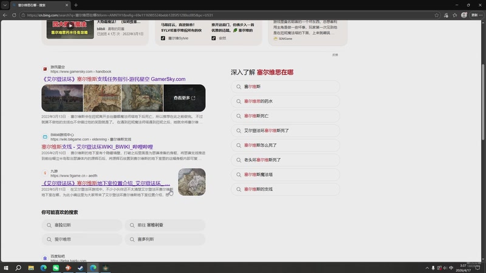
Task: Search related suggestion 塞尔维思的药水
Action: (x=285, y=101)
